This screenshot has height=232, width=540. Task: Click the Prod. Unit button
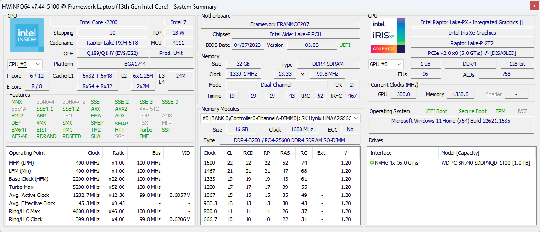point(171,53)
